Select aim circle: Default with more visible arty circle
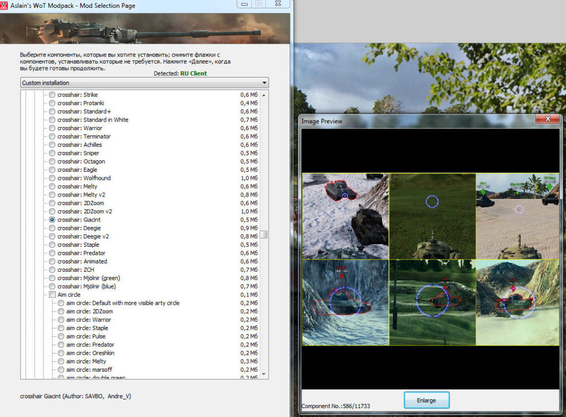This screenshot has width=566, height=417. tap(61, 303)
